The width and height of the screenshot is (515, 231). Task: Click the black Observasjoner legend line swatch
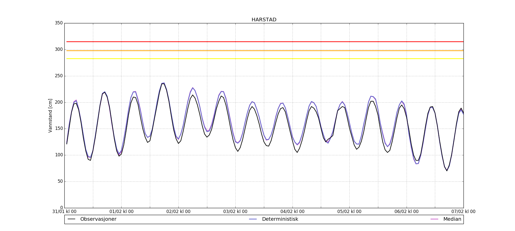72,219
